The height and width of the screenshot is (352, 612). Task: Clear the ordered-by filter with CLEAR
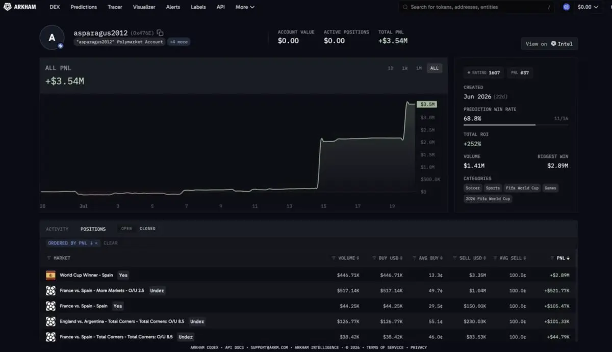pyautogui.click(x=110, y=243)
